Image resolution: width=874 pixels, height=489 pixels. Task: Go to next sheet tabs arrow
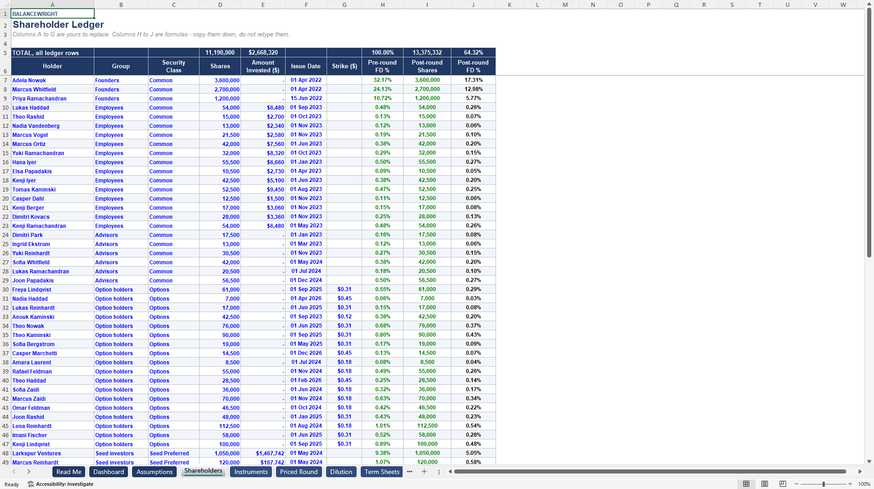29,472
